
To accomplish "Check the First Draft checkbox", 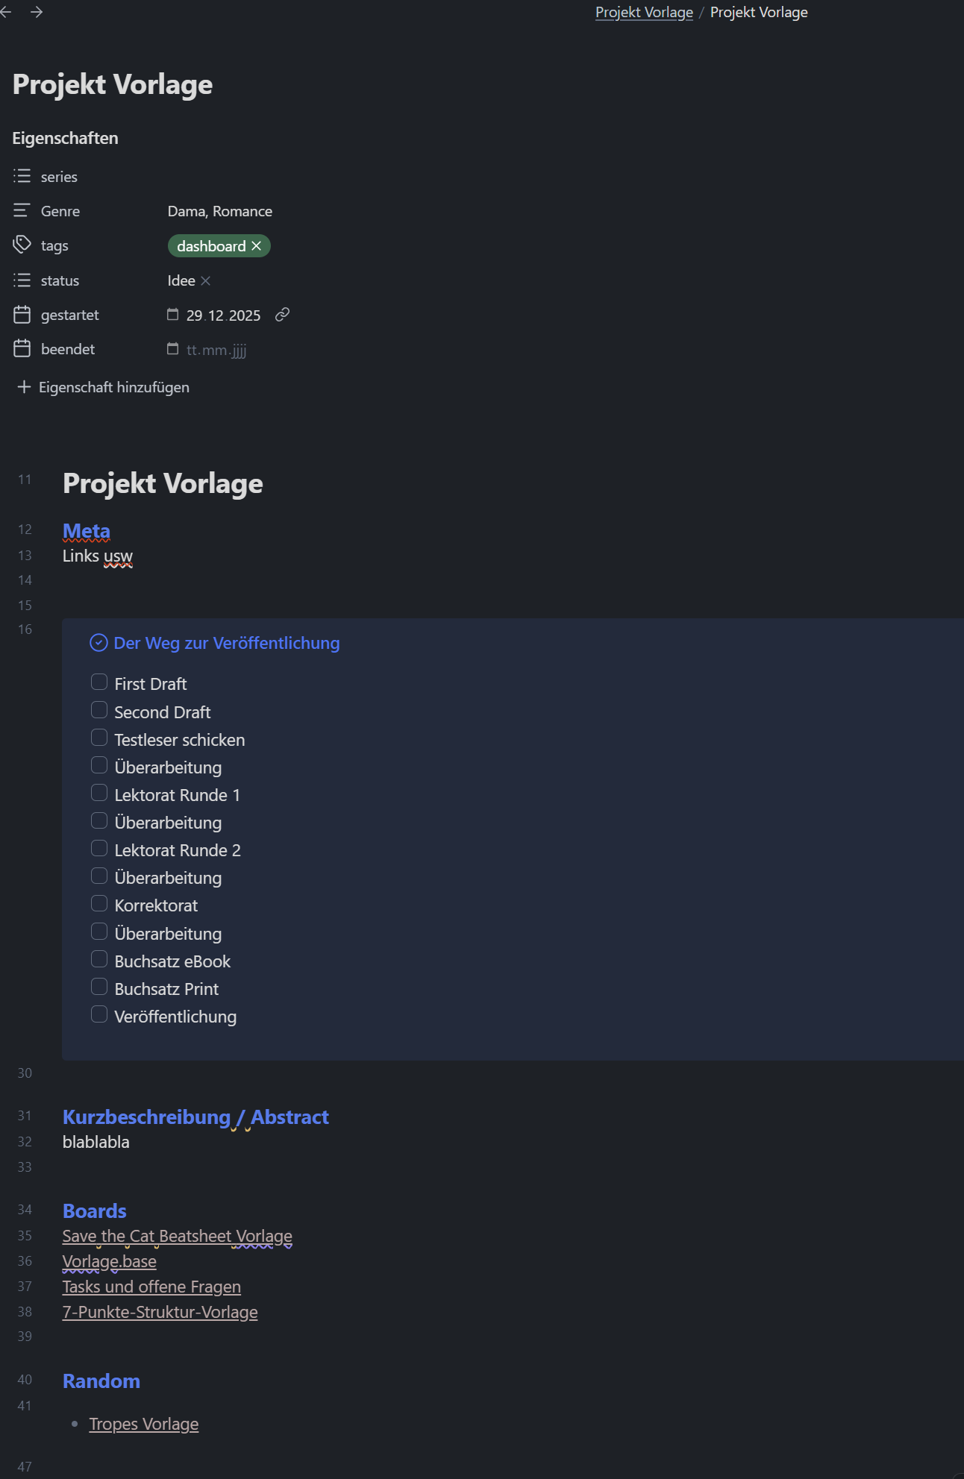I will tap(98, 681).
